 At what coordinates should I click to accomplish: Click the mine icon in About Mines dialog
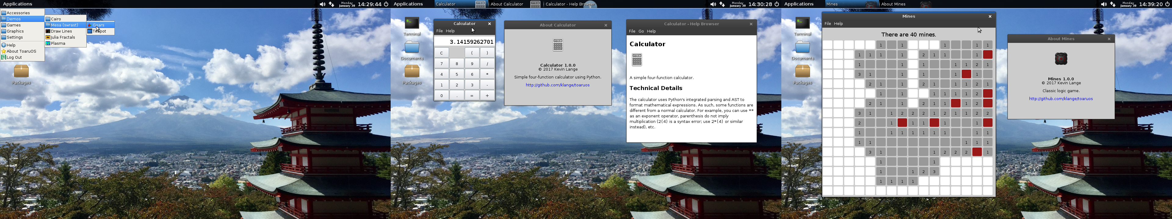(1061, 58)
